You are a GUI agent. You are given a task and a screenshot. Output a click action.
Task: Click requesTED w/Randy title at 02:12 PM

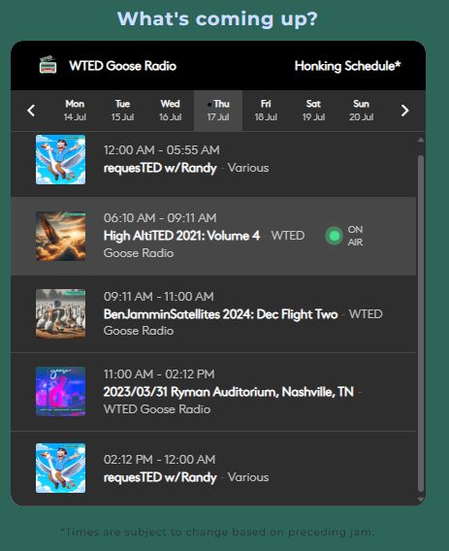pos(160,477)
